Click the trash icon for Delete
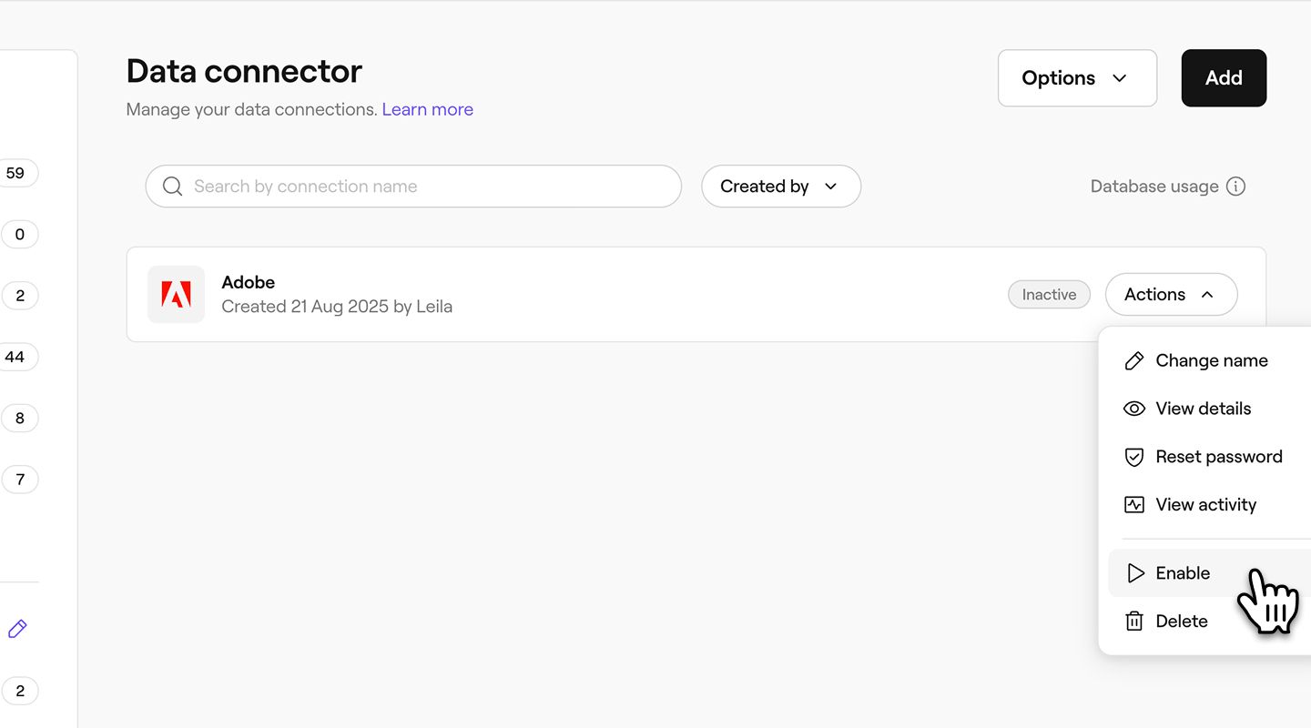Viewport: 1311px width, 728px height. [x=1134, y=622]
